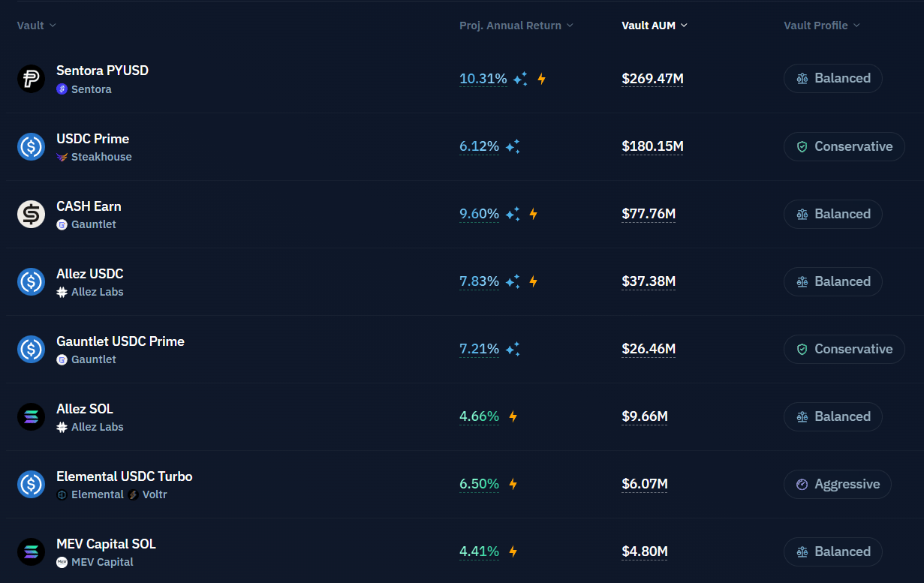Open the Allez SOL vault

coord(85,409)
